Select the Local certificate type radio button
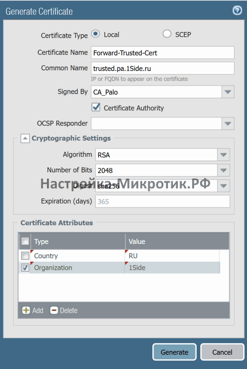This screenshot has width=247, height=369. coord(95,34)
